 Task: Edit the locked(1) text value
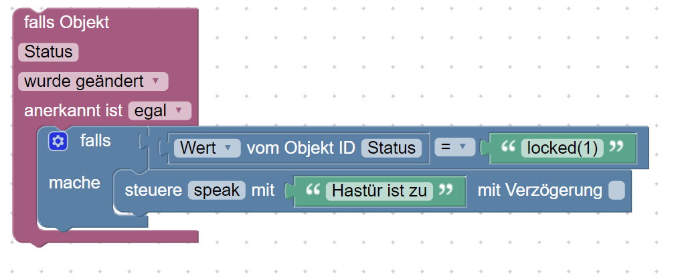(562, 148)
